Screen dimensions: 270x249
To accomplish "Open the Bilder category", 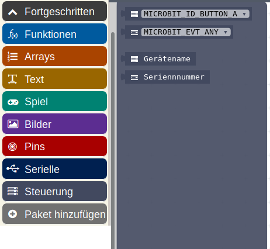I will click(54, 124).
